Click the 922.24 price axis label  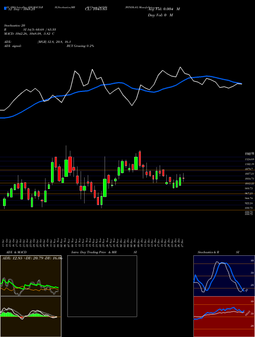coord(250,203)
